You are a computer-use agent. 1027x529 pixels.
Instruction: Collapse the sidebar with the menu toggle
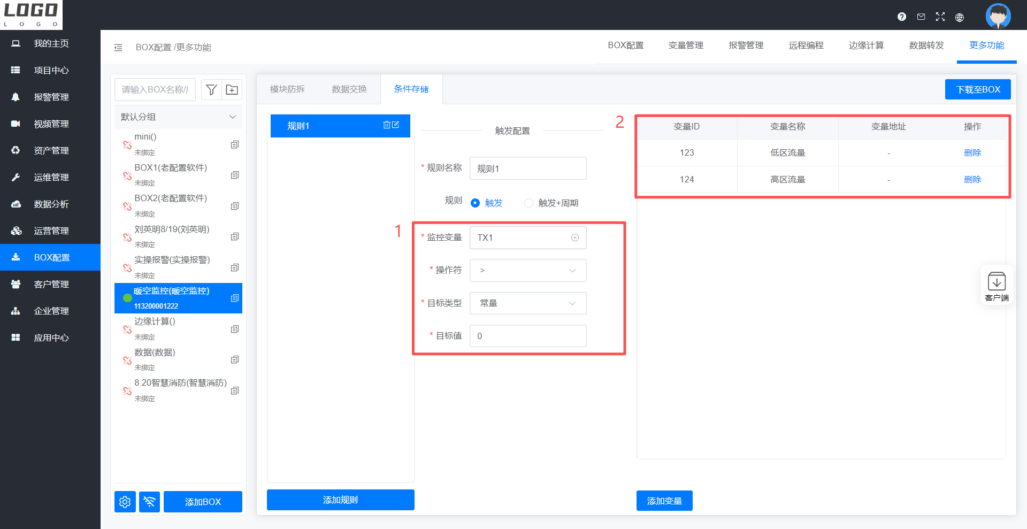118,48
